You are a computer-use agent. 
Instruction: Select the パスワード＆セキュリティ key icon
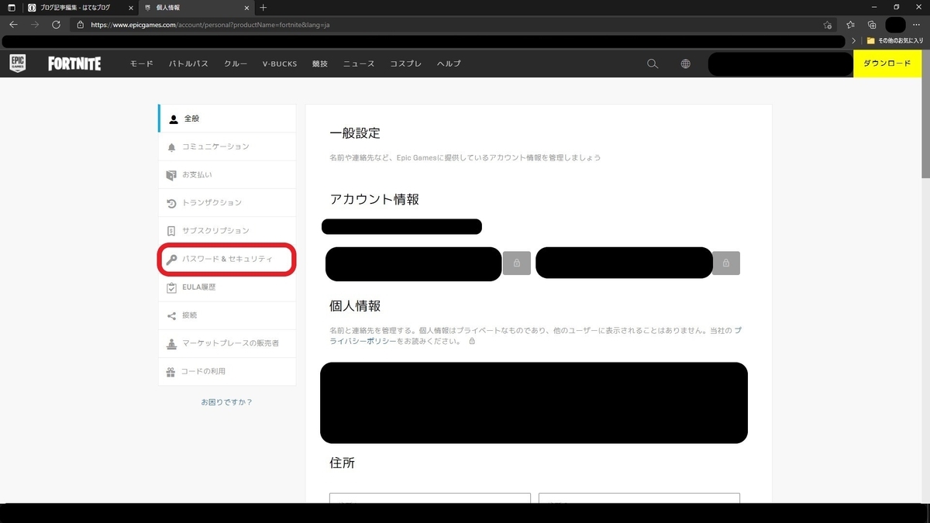pos(171,259)
